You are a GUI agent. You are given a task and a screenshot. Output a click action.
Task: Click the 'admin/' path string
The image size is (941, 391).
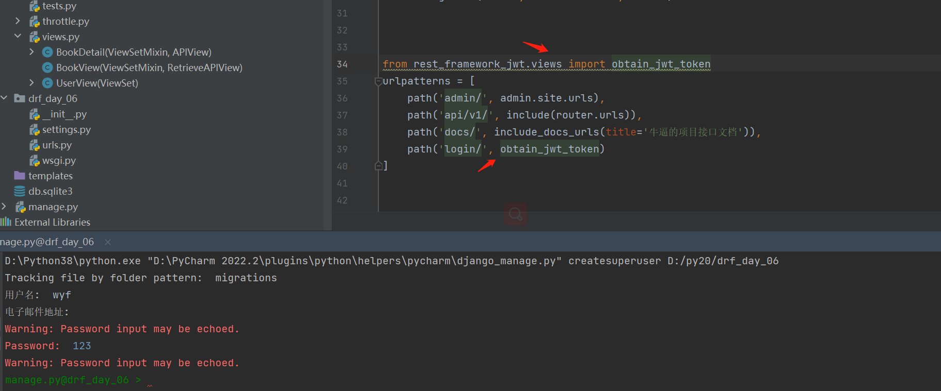463,98
